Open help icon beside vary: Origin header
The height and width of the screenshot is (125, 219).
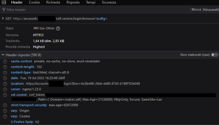5,111
